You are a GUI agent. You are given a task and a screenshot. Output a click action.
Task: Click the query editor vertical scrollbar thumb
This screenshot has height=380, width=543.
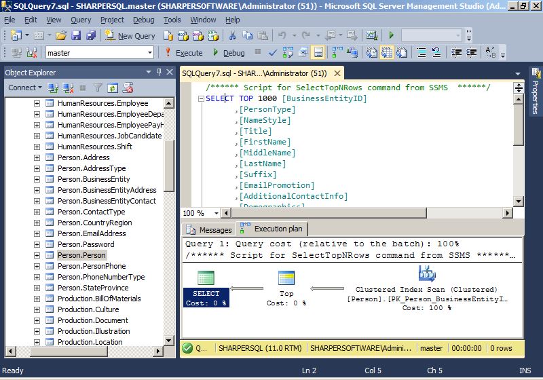[519, 125]
